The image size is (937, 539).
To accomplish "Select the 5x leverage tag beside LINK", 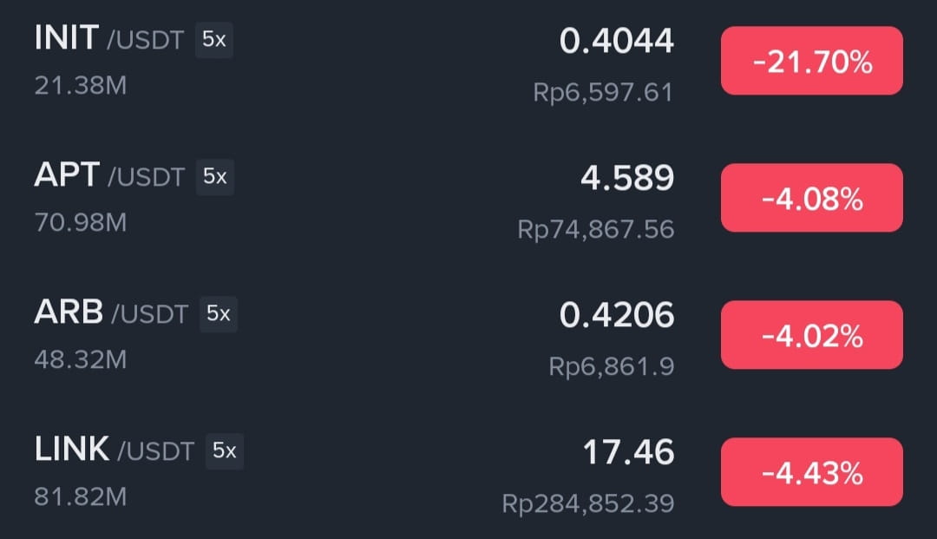I will 225,451.
